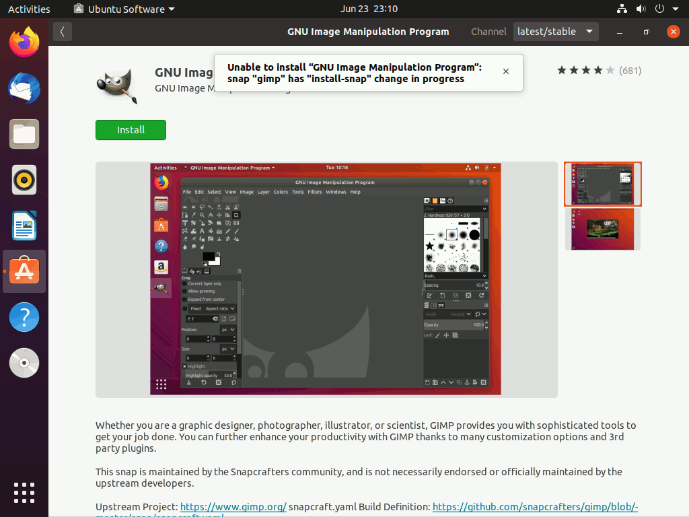Open the network status icon
This screenshot has width=689, height=517.
click(622, 9)
